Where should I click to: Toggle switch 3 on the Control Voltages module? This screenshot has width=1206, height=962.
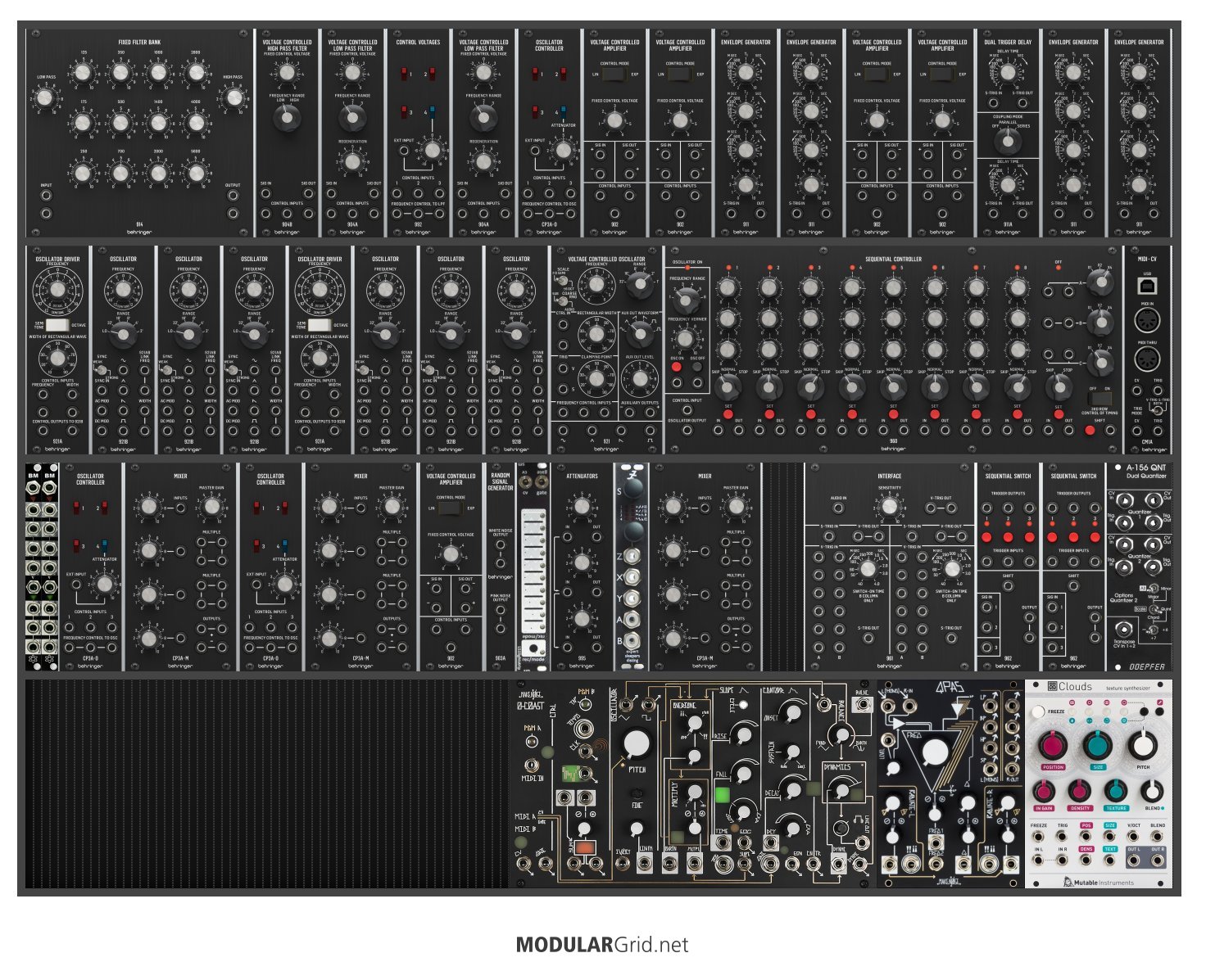(404, 111)
